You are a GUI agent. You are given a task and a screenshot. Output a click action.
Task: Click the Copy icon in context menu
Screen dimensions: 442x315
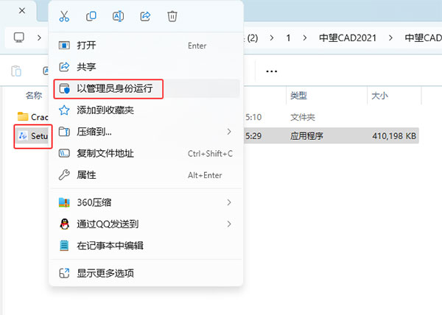pyautogui.click(x=91, y=16)
